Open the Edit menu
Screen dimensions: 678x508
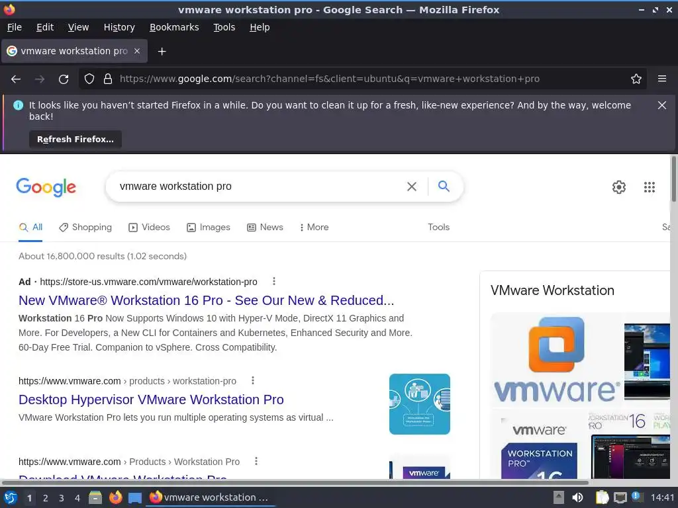tap(45, 27)
